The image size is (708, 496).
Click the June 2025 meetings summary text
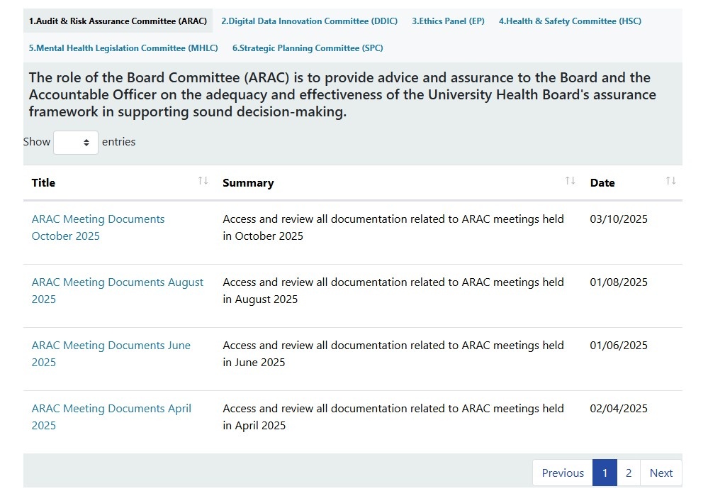point(393,353)
